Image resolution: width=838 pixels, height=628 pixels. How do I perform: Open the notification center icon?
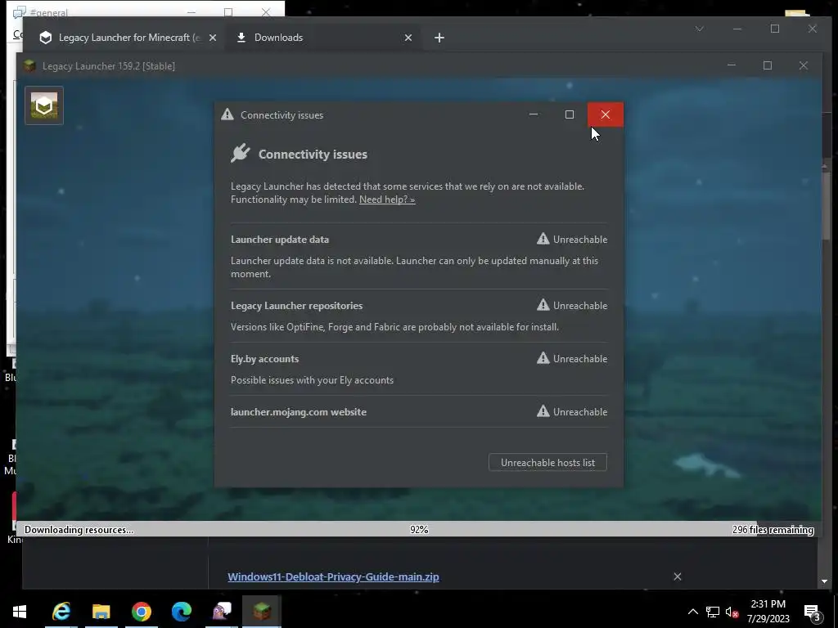tap(813, 612)
